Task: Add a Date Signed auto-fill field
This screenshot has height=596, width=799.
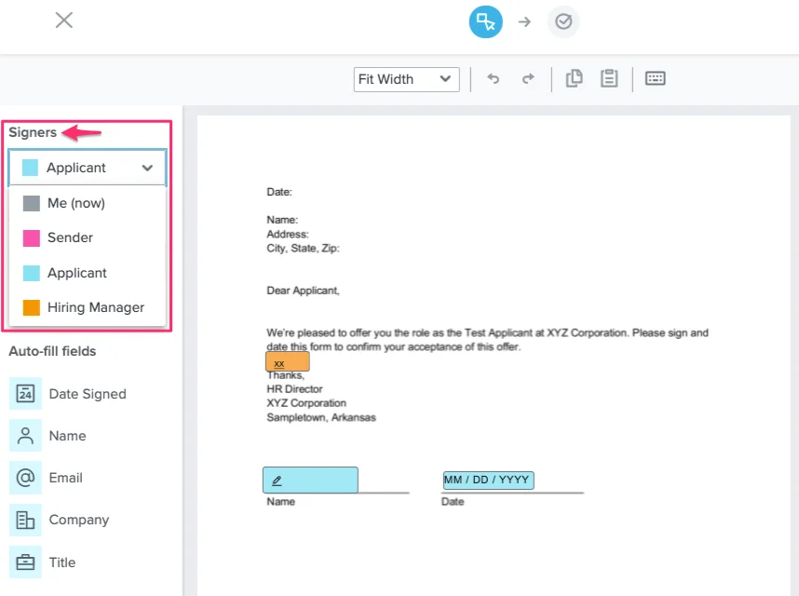Action: pyautogui.click(x=25, y=394)
